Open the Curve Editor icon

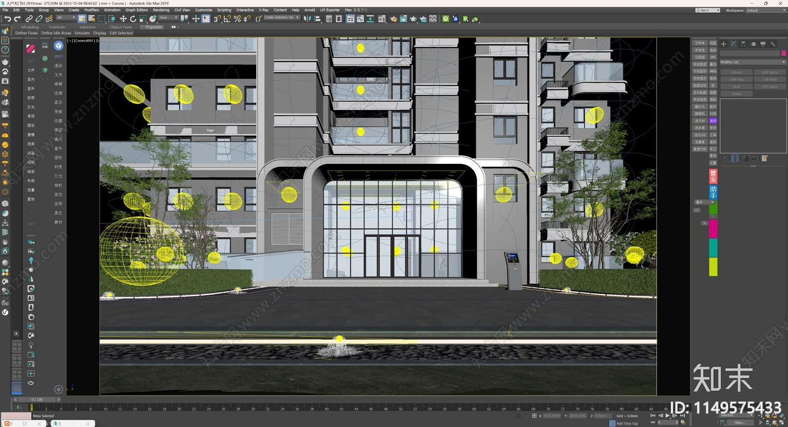[361, 19]
